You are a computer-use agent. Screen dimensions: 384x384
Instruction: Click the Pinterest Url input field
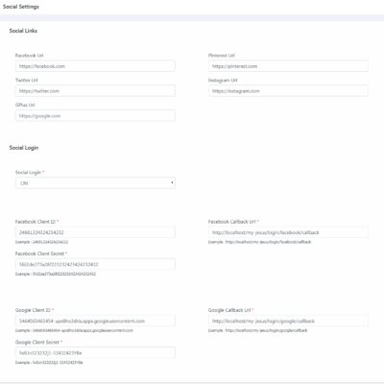pyautogui.click(x=288, y=66)
